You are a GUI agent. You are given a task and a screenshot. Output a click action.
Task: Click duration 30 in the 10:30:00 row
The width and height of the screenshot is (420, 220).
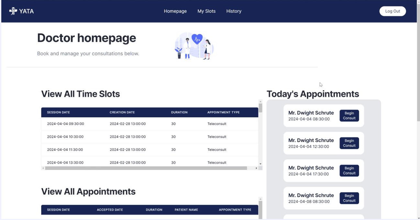[173, 137]
